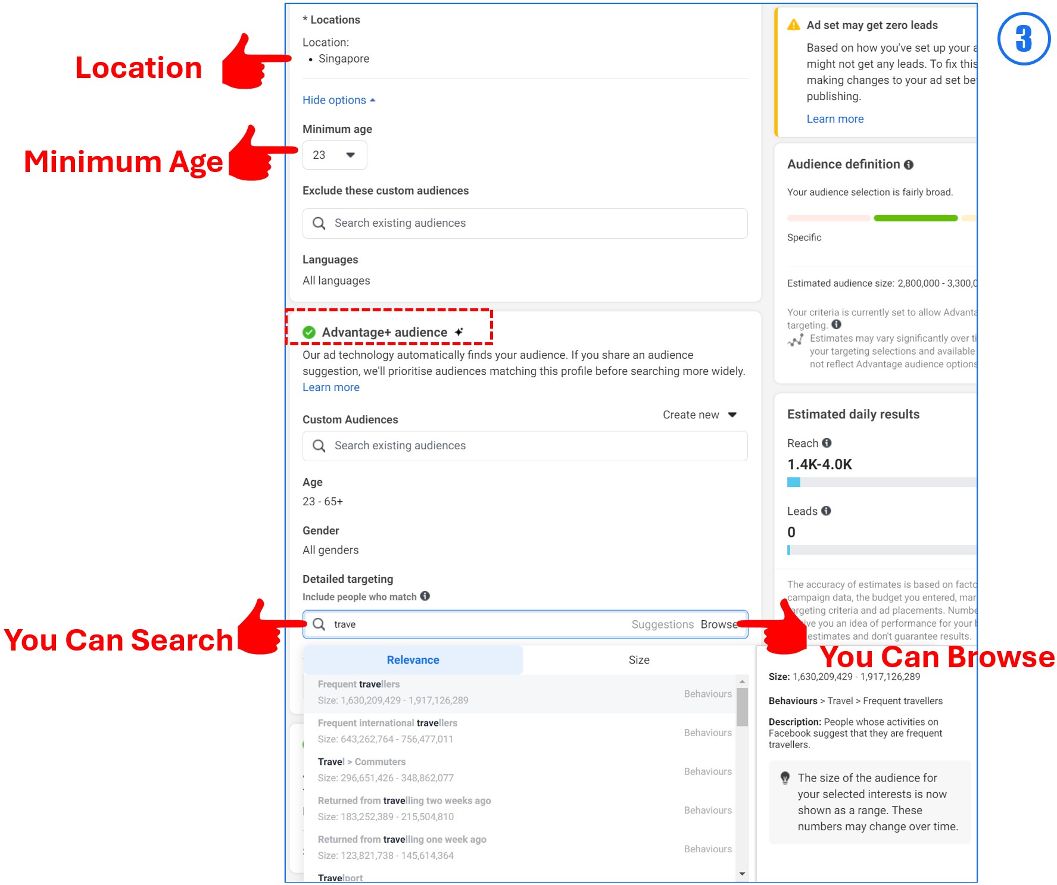Click the Exclude custom audiences search field
1057x885 pixels.
(524, 223)
